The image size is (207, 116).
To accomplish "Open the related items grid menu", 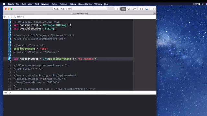I will 5,17.
